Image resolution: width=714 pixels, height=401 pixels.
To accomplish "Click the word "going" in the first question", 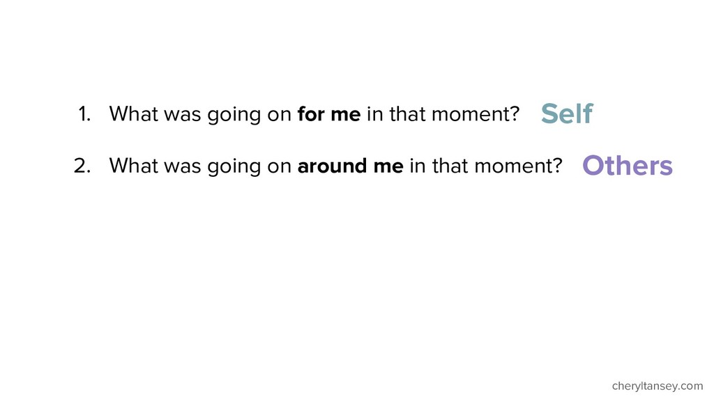I will click(234, 115).
